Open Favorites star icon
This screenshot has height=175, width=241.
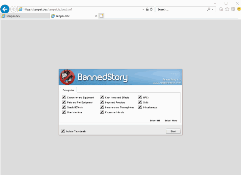(227, 9)
